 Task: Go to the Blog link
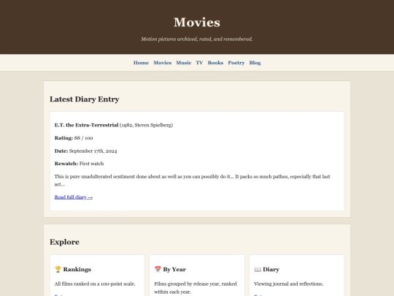click(x=255, y=63)
